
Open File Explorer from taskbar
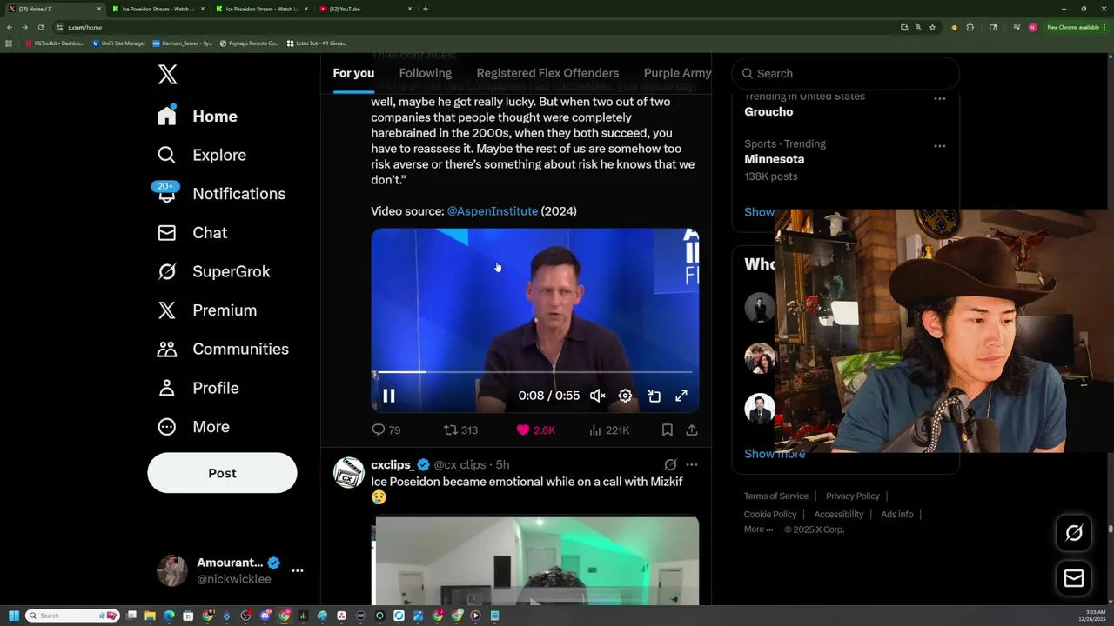tap(150, 616)
